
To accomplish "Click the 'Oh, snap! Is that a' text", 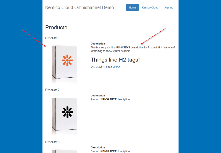I will click(101, 67).
